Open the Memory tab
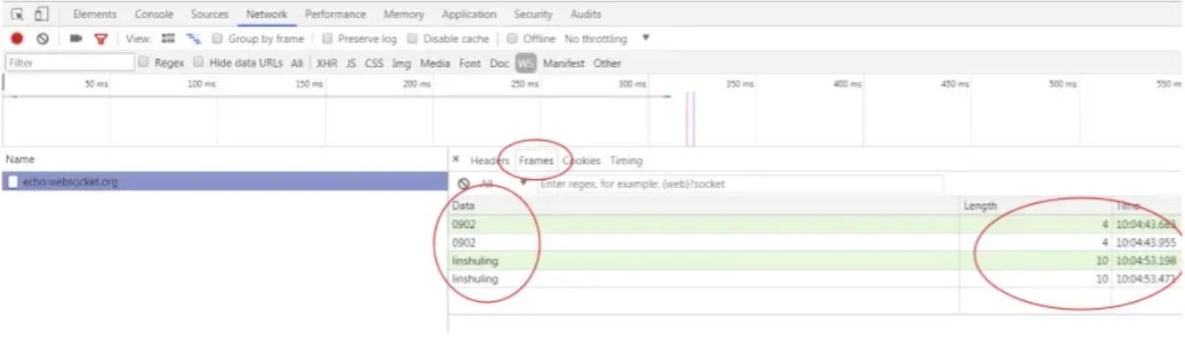The width and height of the screenshot is (1185, 364). [404, 15]
